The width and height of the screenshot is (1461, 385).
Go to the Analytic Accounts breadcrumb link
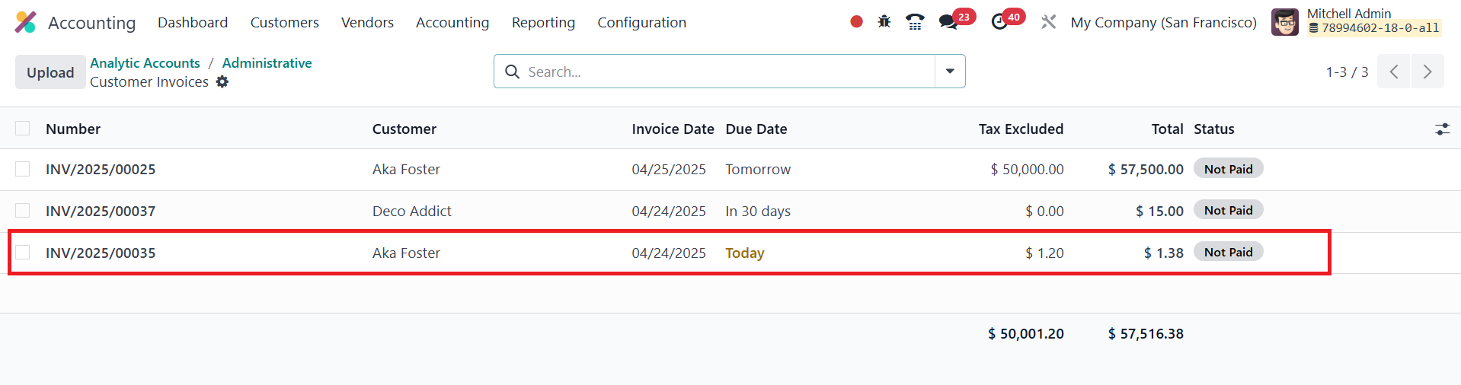click(x=145, y=63)
